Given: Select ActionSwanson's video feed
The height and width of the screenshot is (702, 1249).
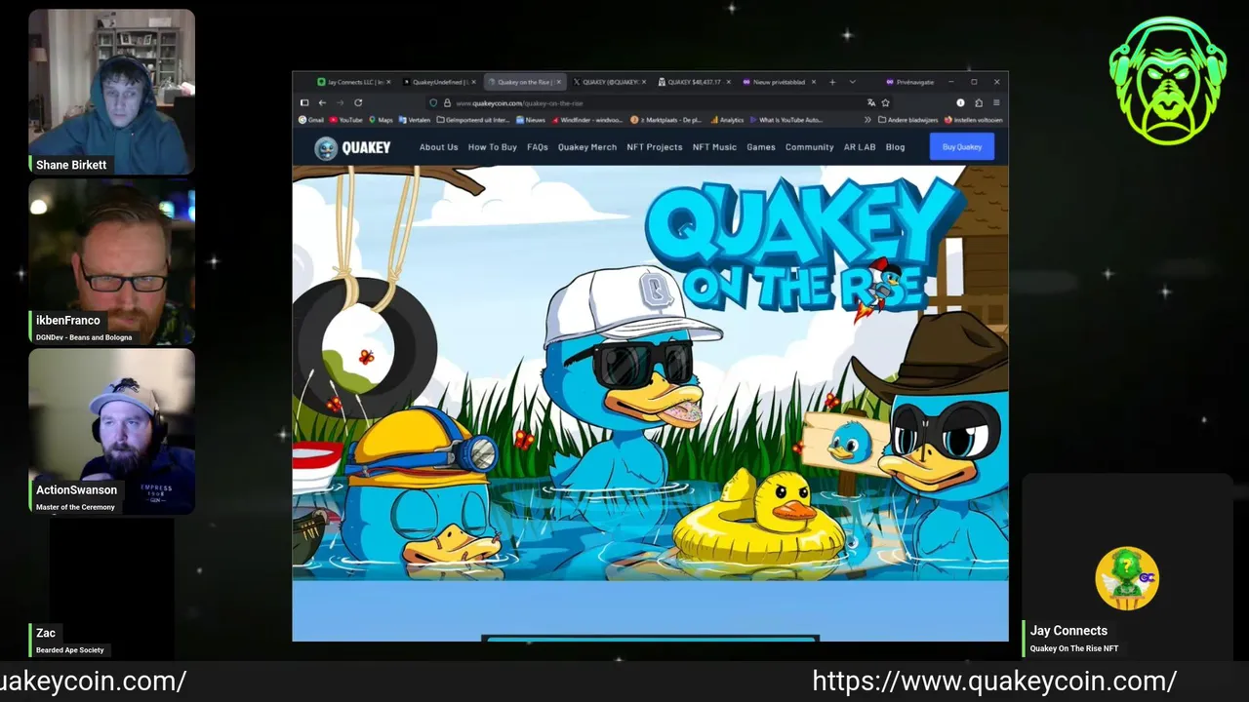Looking at the screenshot, I should click(111, 431).
